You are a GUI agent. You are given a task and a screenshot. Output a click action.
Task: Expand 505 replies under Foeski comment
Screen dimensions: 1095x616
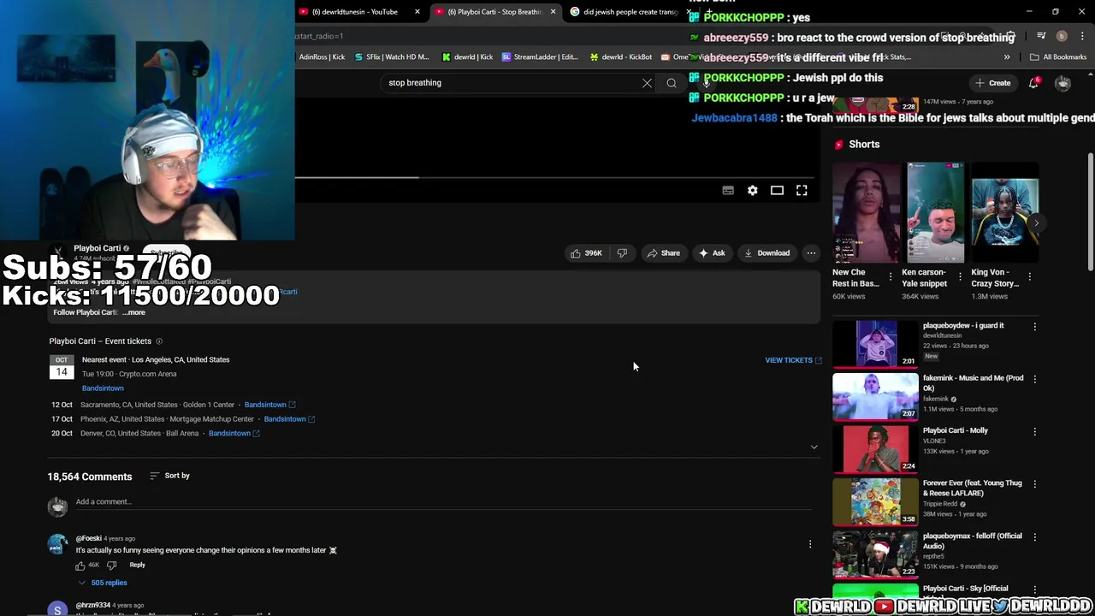coord(103,583)
